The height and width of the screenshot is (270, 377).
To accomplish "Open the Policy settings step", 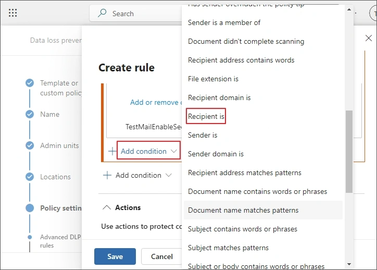I will coord(61,208).
